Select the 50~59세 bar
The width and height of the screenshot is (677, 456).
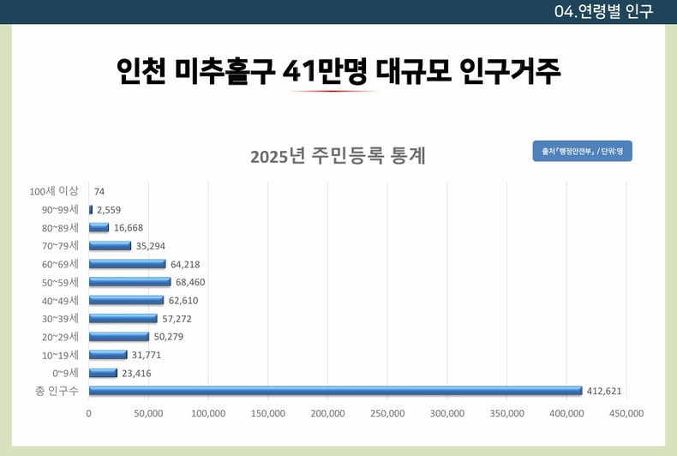(x=129, y=282)
